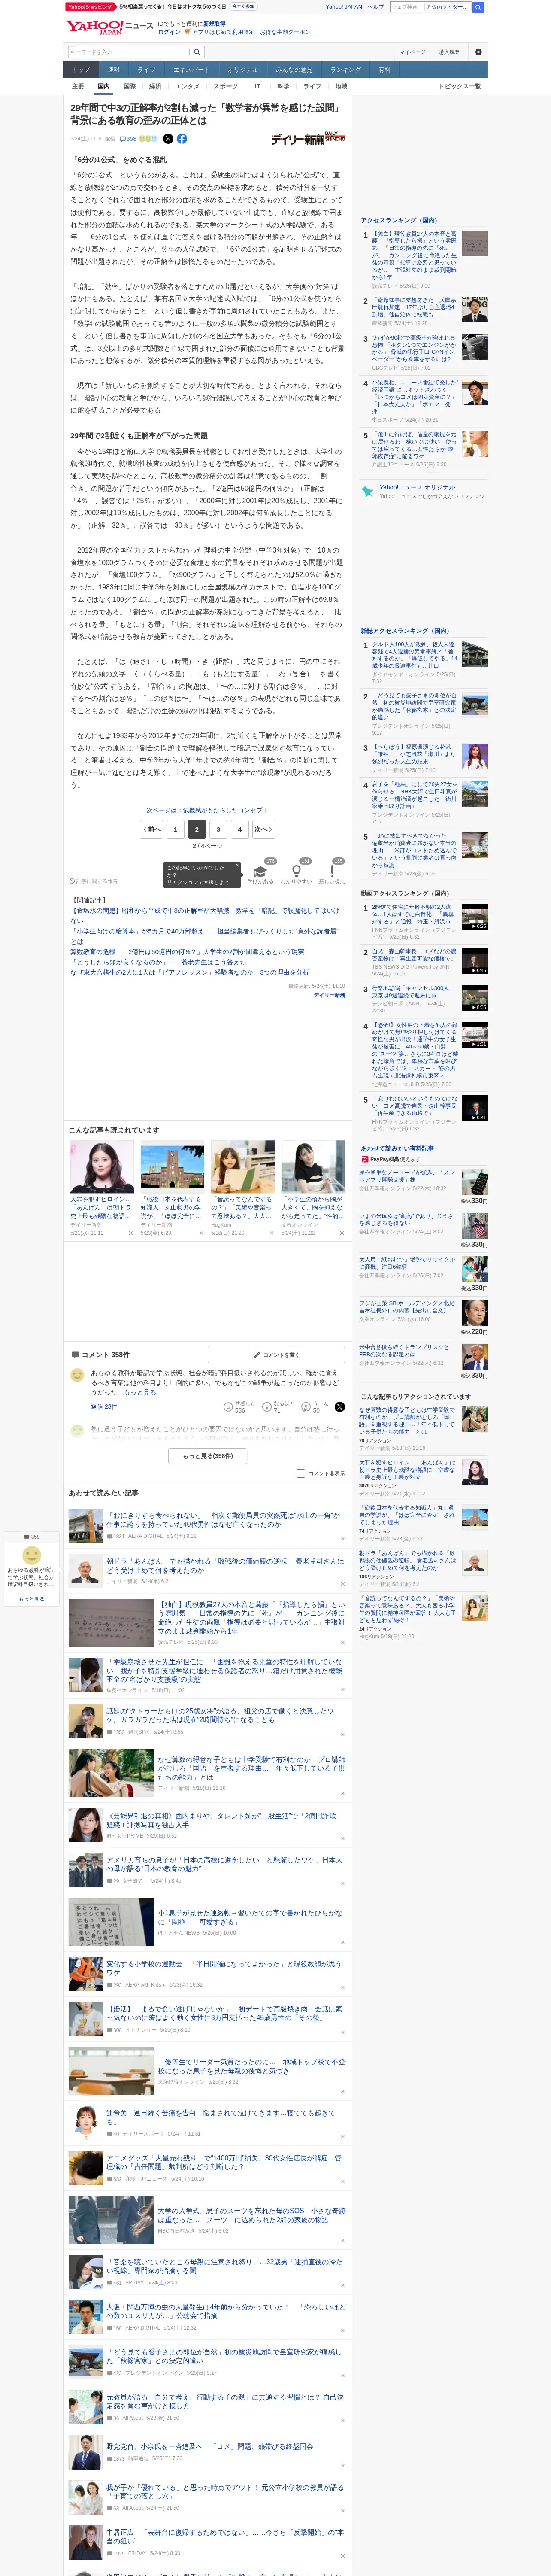React with 学びがある graduation cap icon
Screen dimensions: 551x2576
tap(260, 872)
